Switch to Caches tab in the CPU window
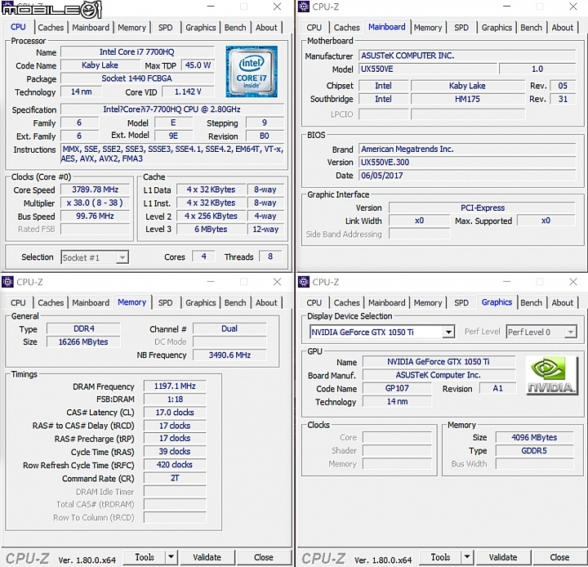This screenshot has width=588, height=567. point(51,28)
